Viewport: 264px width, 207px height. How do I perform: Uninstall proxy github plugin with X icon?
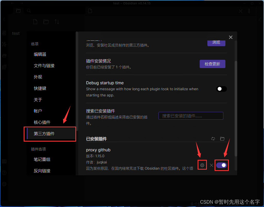[212, 165]
